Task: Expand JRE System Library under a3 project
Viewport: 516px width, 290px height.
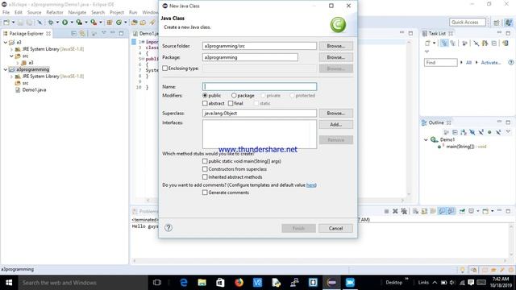Action: point(11,49)
